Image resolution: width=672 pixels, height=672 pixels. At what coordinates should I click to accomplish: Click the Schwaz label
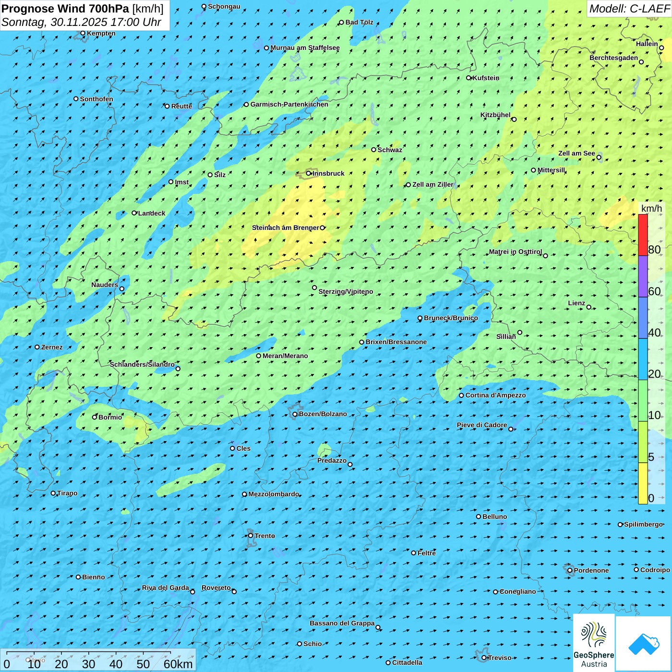(x=390, y=150)
